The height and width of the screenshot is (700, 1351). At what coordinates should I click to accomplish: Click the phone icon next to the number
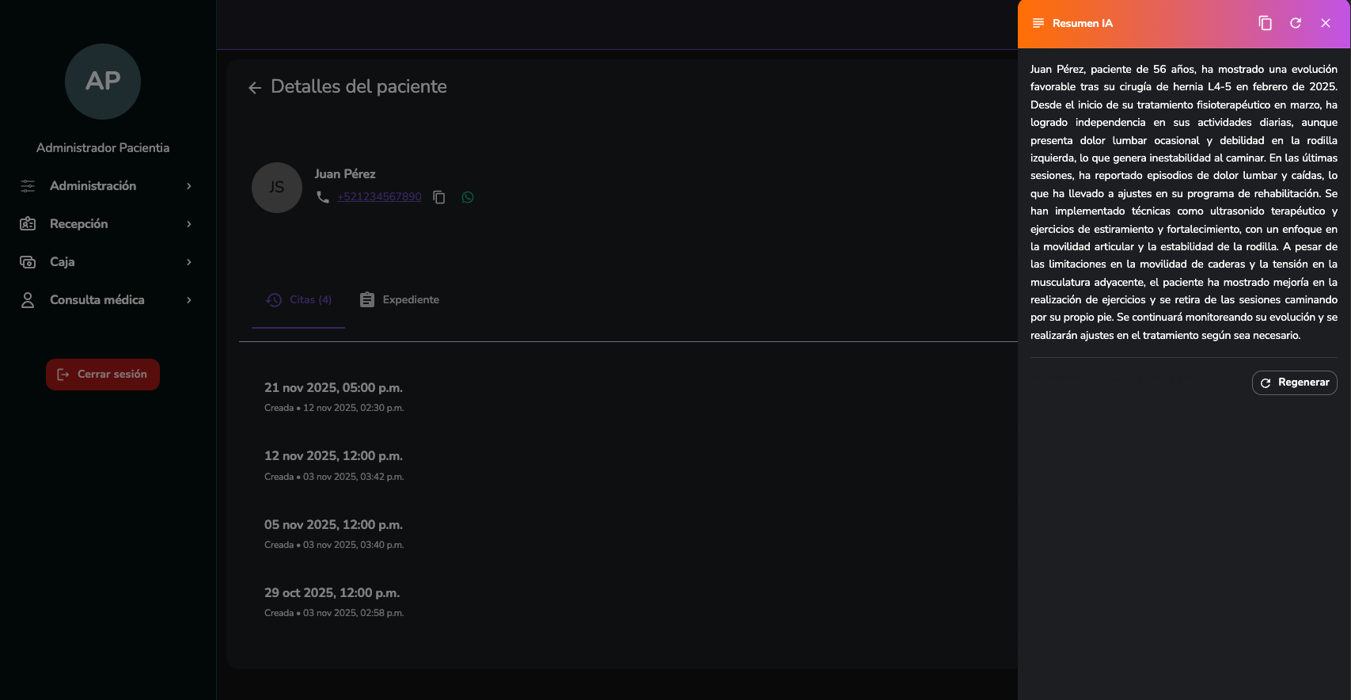tap(323, 197)
